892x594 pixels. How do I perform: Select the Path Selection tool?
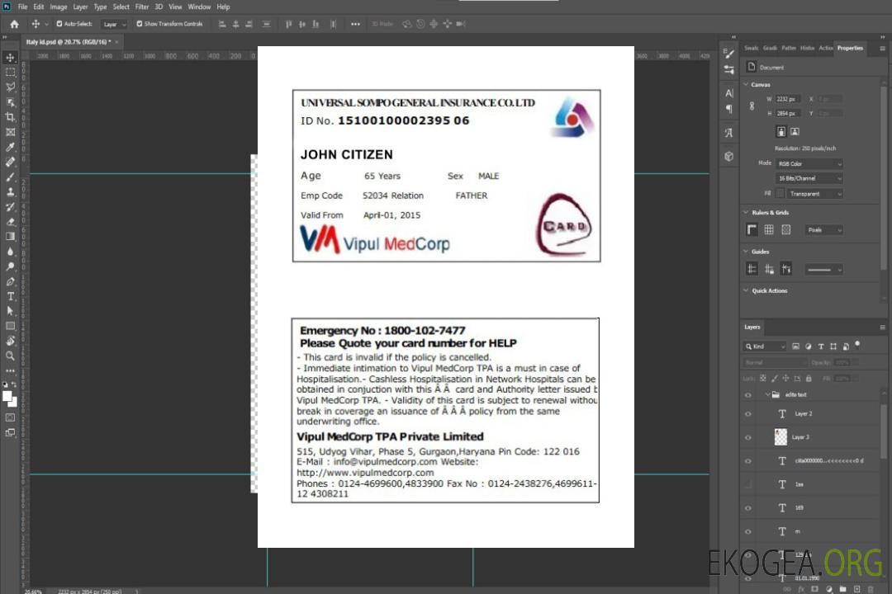tap(10, 311)
